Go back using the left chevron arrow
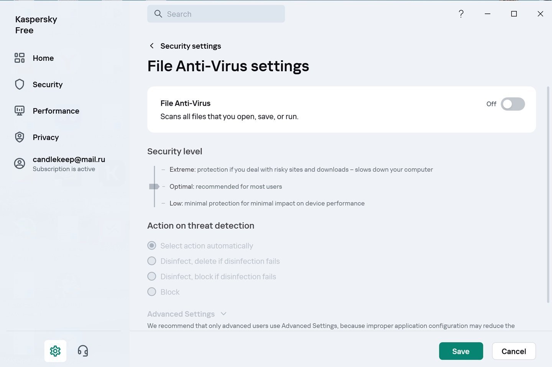This screenshot has width=552, height=367. pyautogui.click(x=152, y=46)
